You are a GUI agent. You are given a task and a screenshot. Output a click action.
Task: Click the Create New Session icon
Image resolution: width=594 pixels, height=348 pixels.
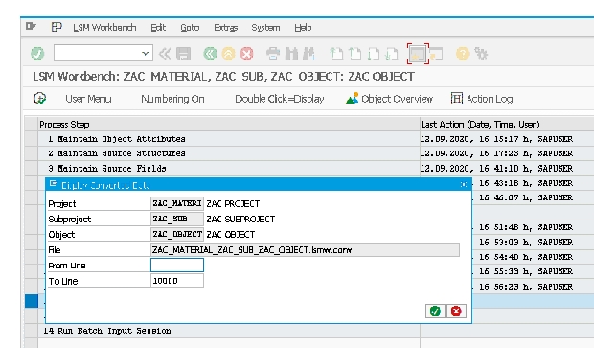(x=418, y=54)
